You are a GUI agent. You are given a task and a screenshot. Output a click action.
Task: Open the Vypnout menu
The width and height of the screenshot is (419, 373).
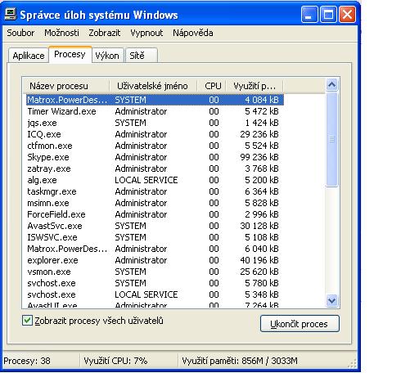pos(146,33)
